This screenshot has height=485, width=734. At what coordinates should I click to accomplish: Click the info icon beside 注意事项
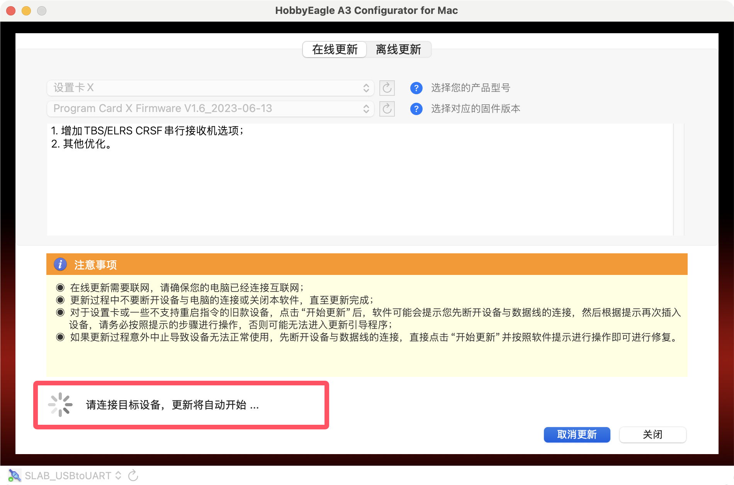coord(60,265)
